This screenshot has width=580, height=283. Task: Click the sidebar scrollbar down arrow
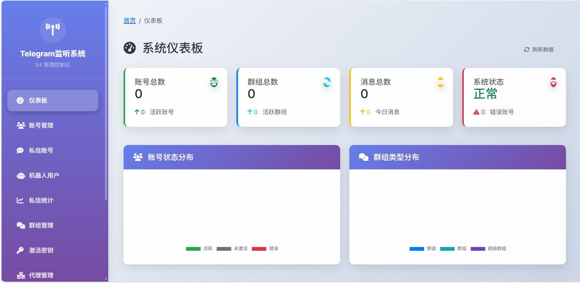point(106,279)
